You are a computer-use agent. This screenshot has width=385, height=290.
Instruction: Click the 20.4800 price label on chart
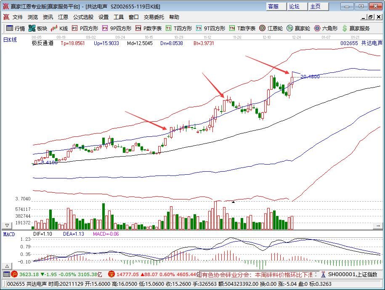tap(310, 77)
